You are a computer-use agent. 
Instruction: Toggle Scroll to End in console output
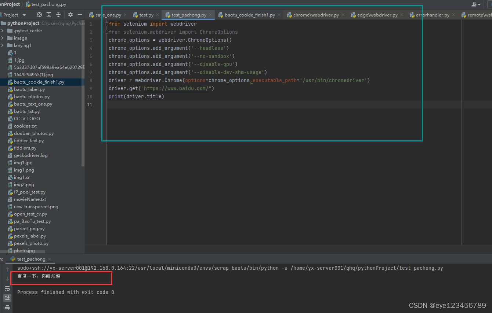click(7, 298)
